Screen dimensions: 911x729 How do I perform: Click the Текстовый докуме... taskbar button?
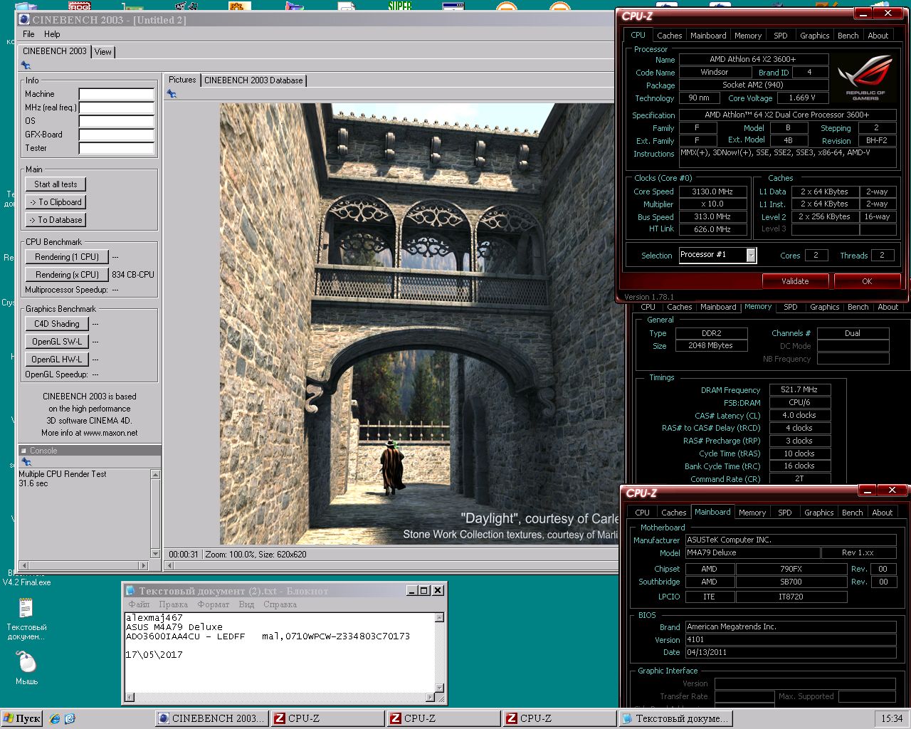(675, 718)
